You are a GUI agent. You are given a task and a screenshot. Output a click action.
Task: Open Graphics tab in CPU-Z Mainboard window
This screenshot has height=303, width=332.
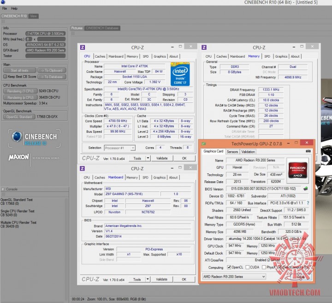pyautogui.click(x=160, y=178)
